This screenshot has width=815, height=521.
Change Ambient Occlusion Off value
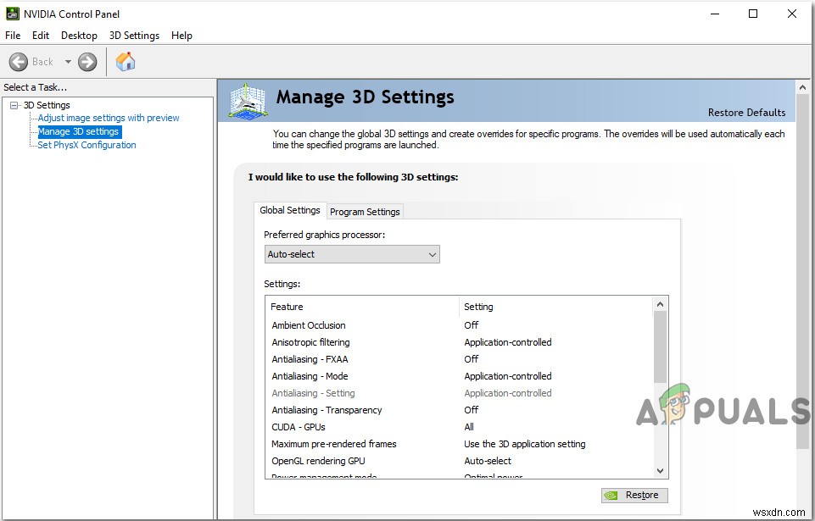click(x=471, y=325)
